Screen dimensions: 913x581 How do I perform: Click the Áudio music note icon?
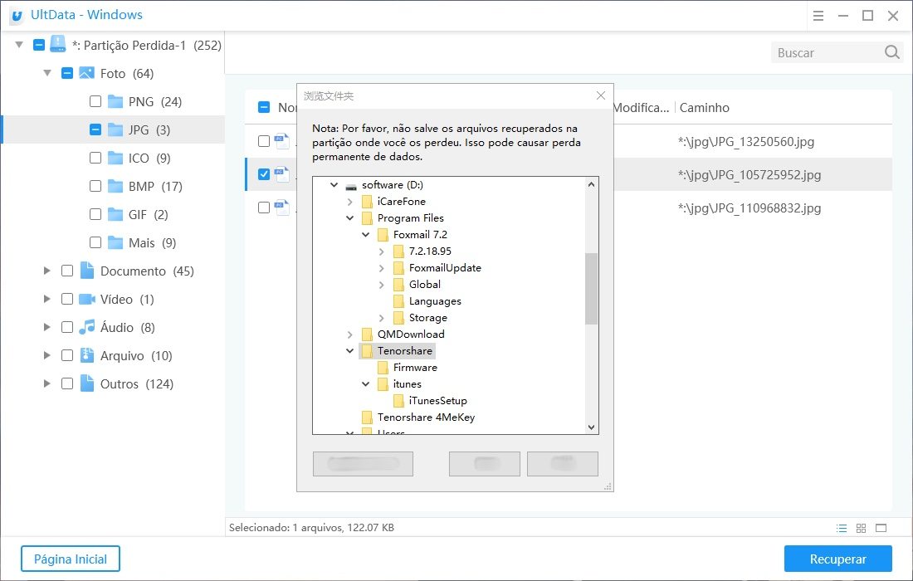87,326
